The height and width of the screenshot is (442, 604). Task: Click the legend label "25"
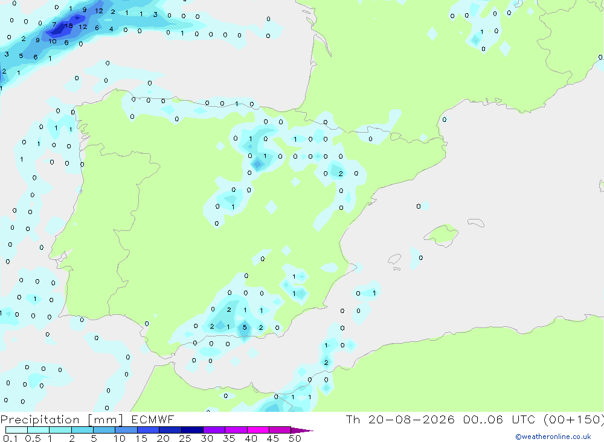coord(185,438)
